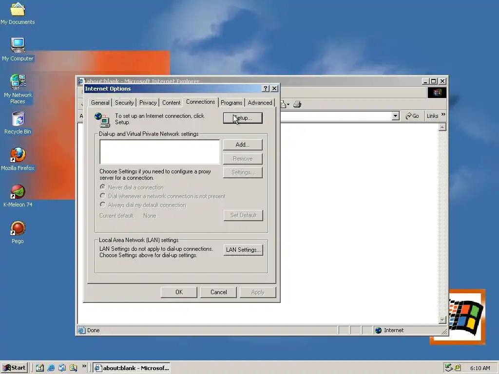Click the dial-up connections list box
This screenshot has height=374, width=499.
pos(159,152)
